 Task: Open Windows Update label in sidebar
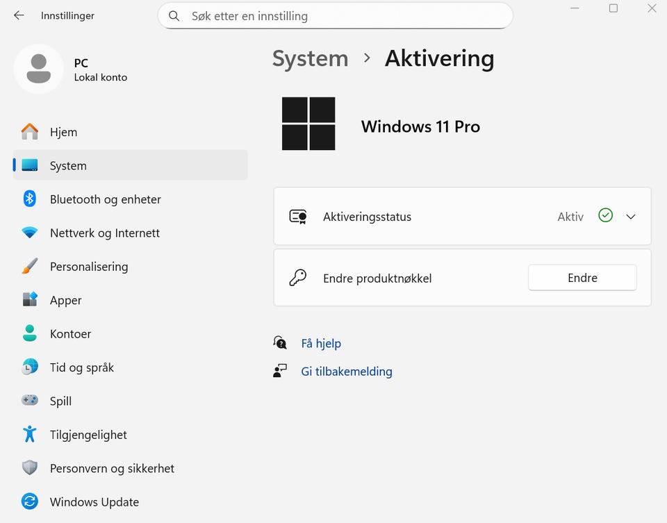click(94, 501)
